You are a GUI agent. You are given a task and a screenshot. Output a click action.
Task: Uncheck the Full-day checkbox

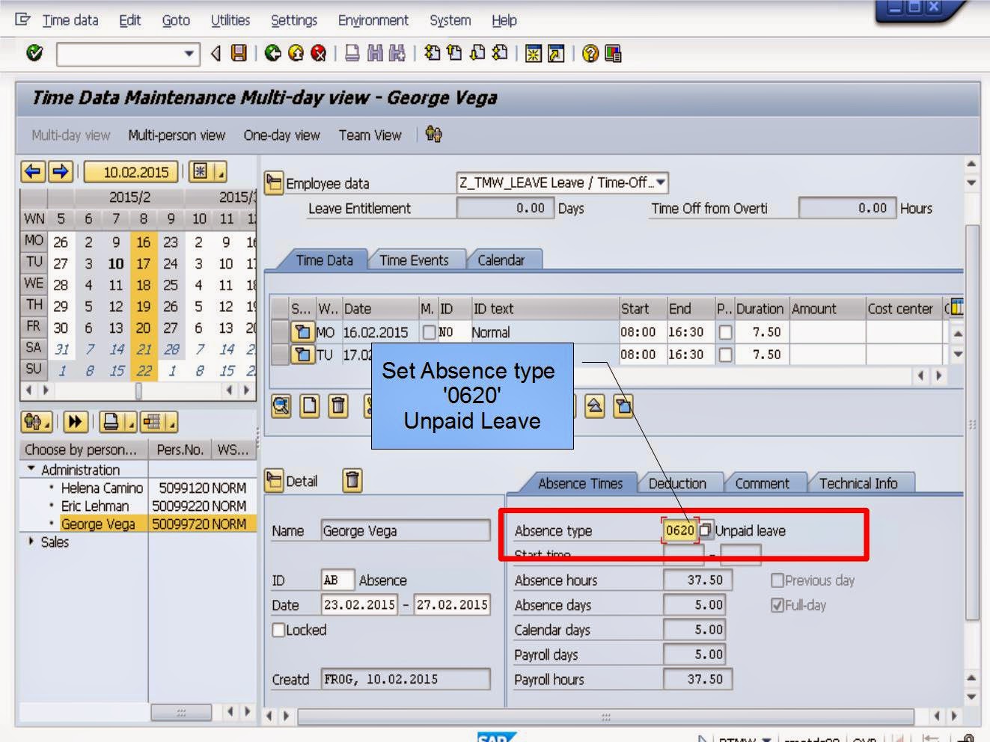777,605
